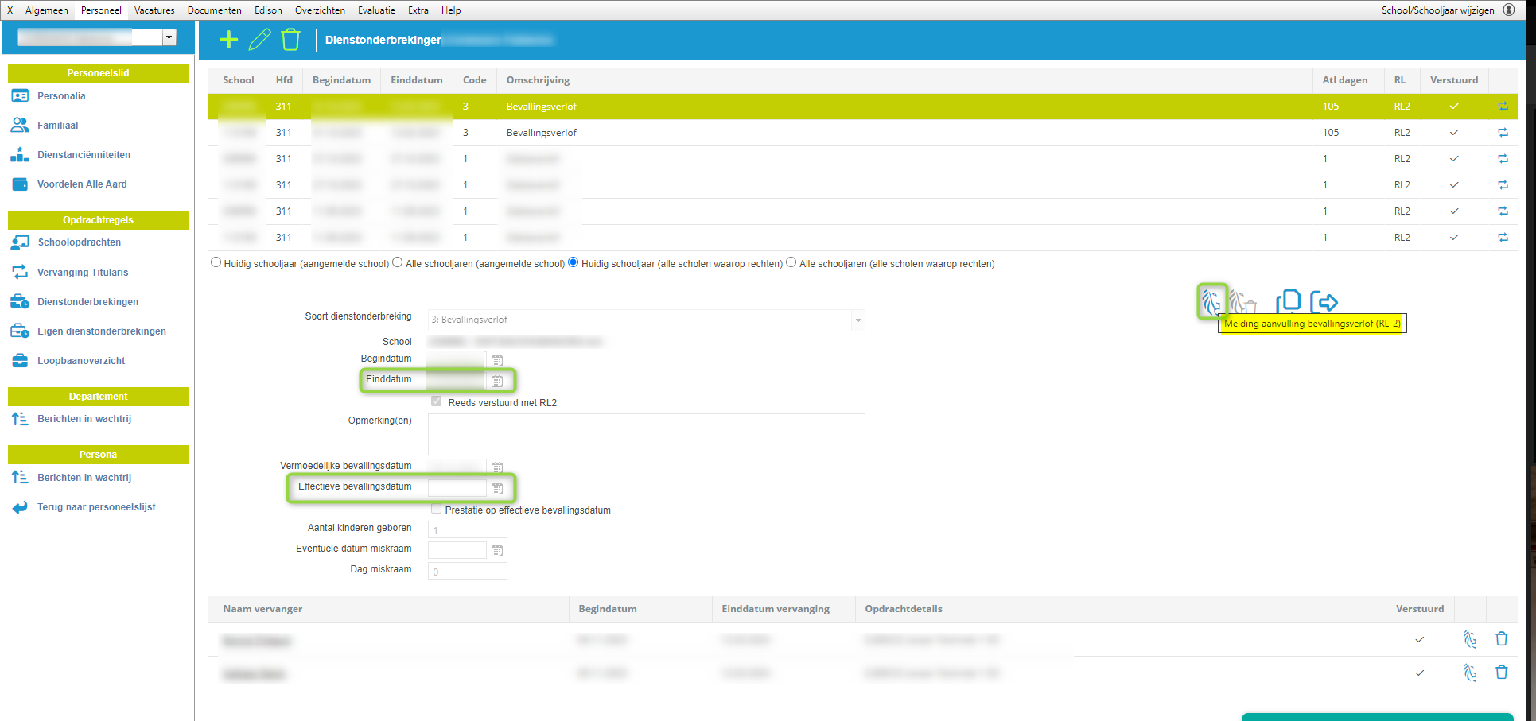This screenshot has height=721, width=1536.
Task: Delete first vervanger row with trash icon
Action: pos(1501,639)
